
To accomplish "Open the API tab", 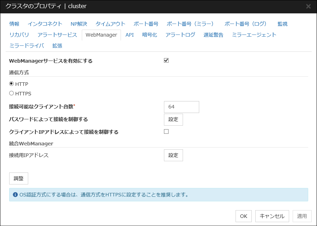I will pos(129,35).
